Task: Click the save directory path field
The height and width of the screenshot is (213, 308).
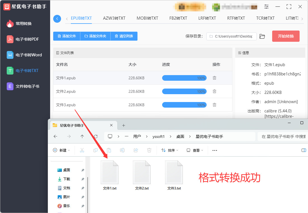Action: (x=231, y=36)
